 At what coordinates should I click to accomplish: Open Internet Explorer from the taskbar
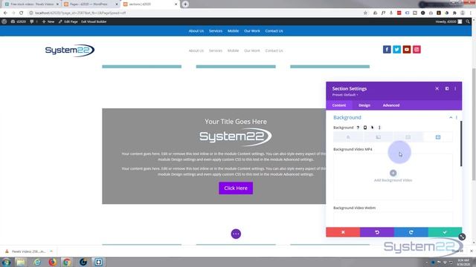[x=37, y=262]
